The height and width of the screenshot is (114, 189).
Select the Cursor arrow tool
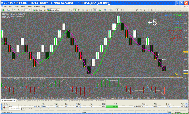(118, 10)
